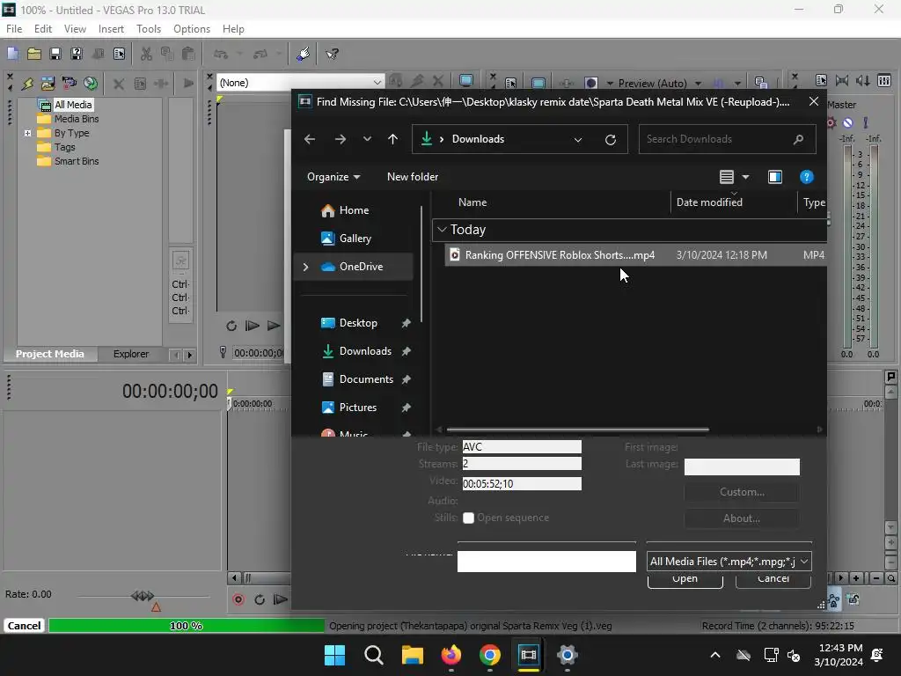
Task: Open the Downloads address bar dropdown chevron
Action: 578,139
